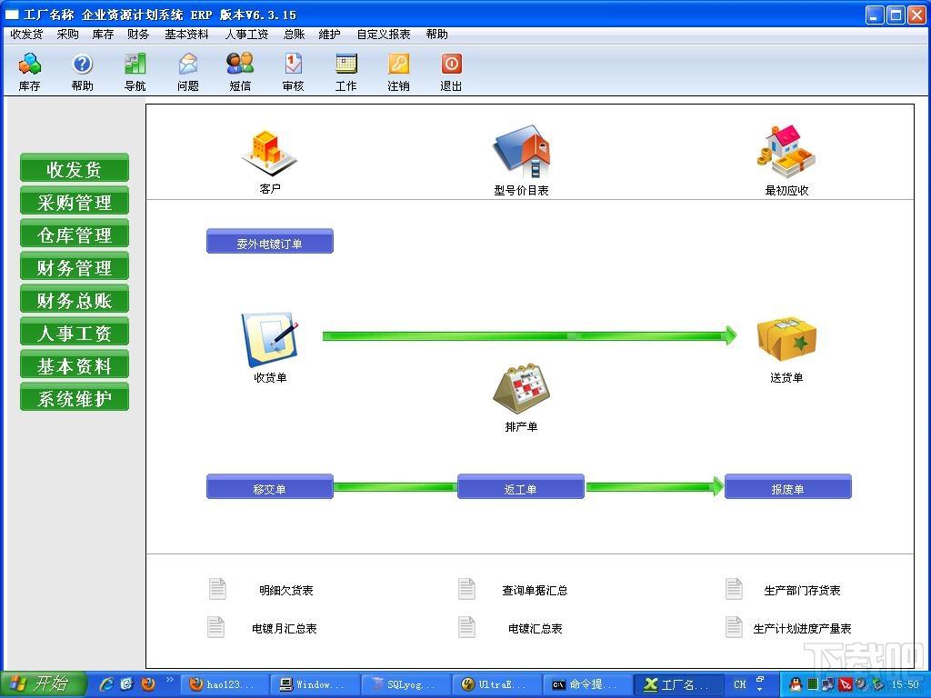This screenshot has width=931, height=698.
Task: Click document icon beside 电镀月汇总表
Action: pos(216,627)
